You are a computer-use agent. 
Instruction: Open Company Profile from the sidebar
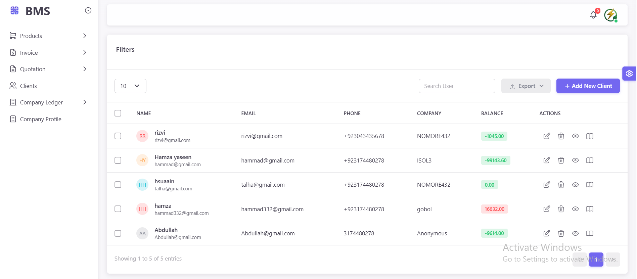tap(40, 119)
